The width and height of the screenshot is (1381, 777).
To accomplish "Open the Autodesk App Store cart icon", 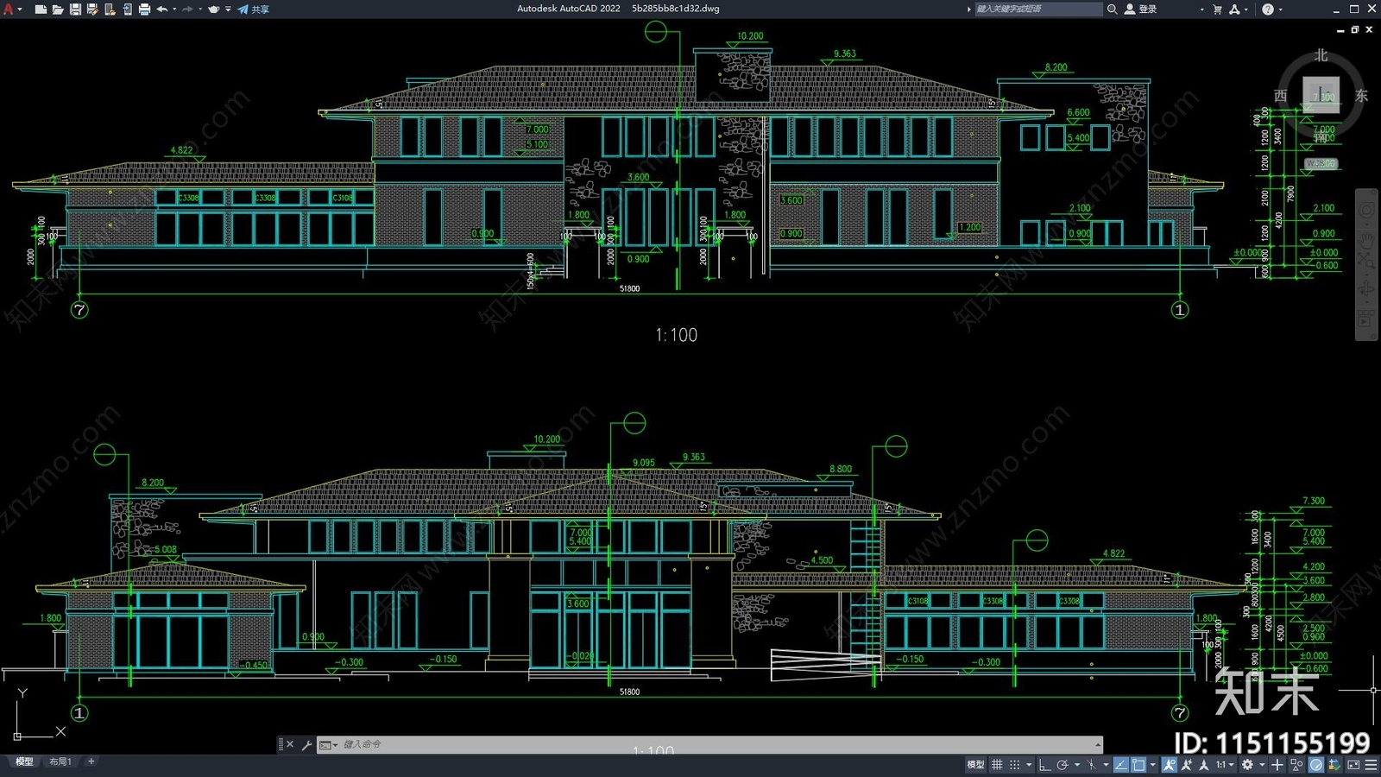I will tap(1218, 9).
